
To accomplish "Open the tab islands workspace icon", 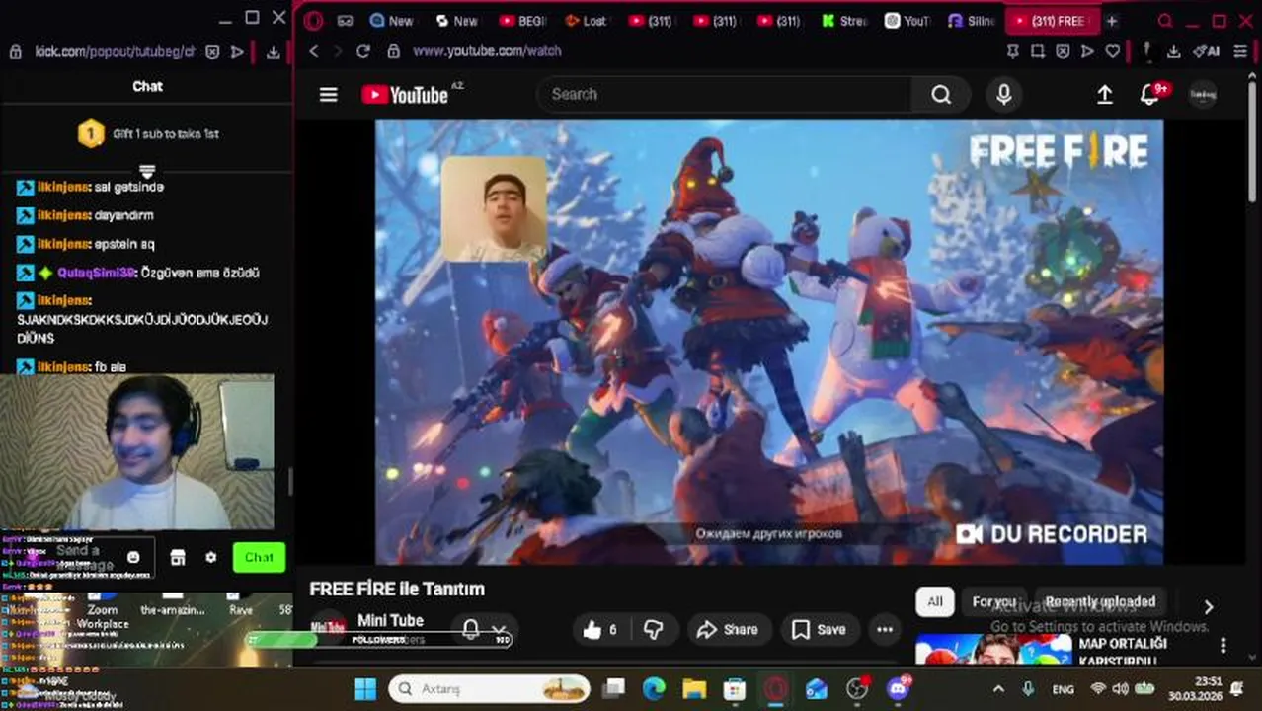I will point(345,20).
